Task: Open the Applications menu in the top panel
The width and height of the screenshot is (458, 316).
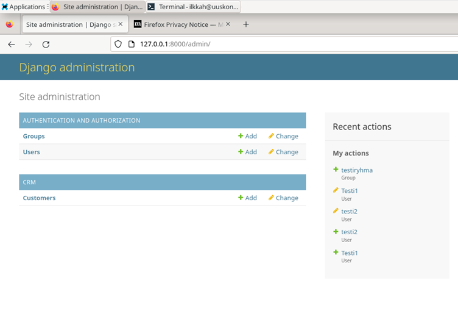Action: [24, 7]
